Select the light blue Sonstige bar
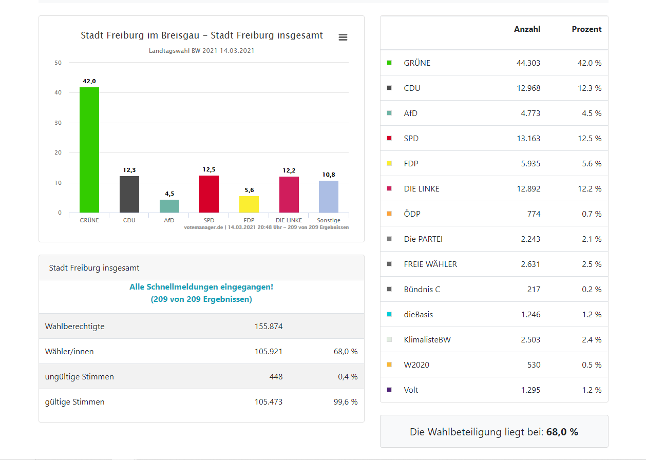The image size is (646, 460). pos(329,197)
